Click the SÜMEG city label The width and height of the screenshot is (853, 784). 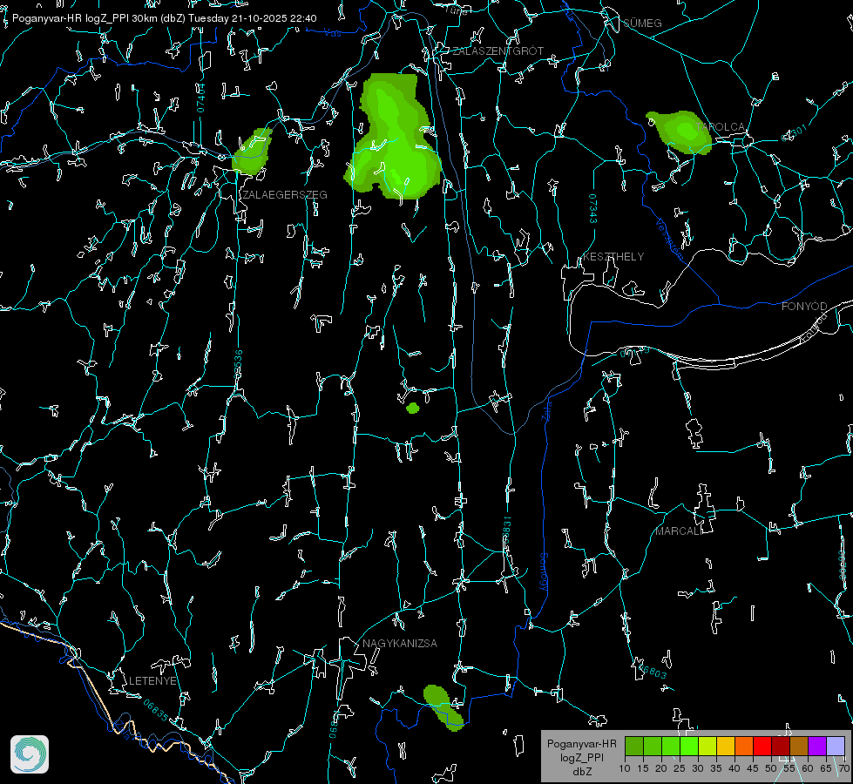click(x=642, y=24)
